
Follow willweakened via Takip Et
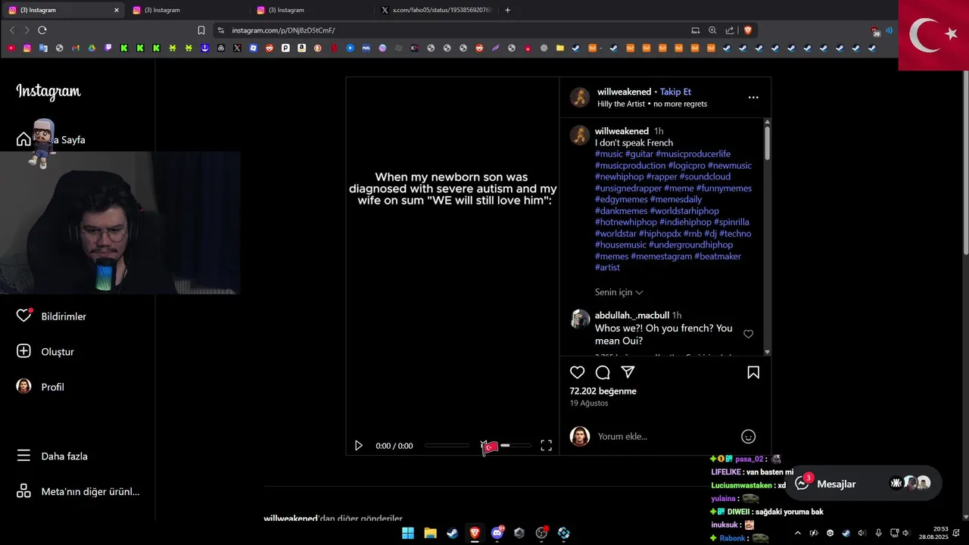pyautogui.click(x=675, y=92)
